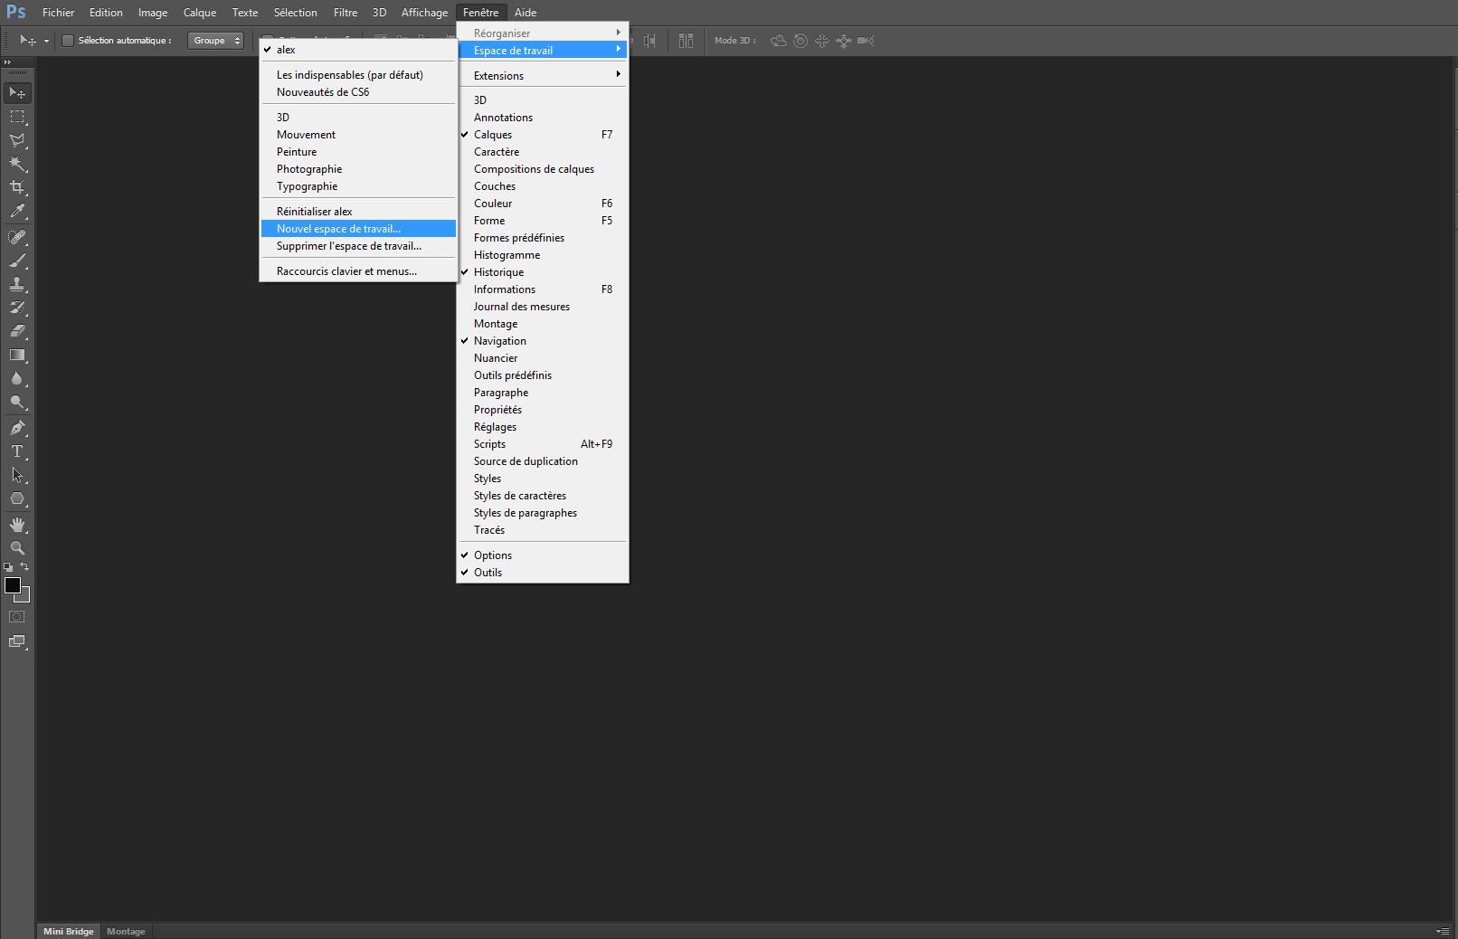Click the foreground color swatch
This screenshot has height=939, width=1458.
pyautogui.click(x=13, y=585)
